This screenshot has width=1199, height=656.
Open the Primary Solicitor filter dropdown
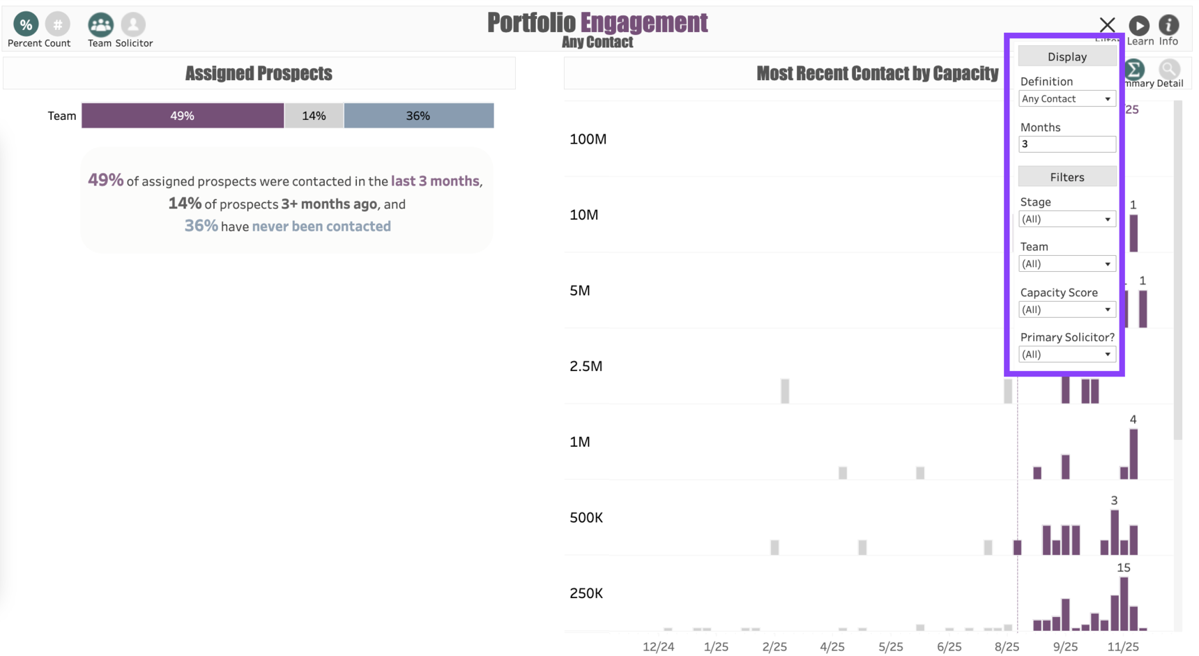[x=1067, y=355]
